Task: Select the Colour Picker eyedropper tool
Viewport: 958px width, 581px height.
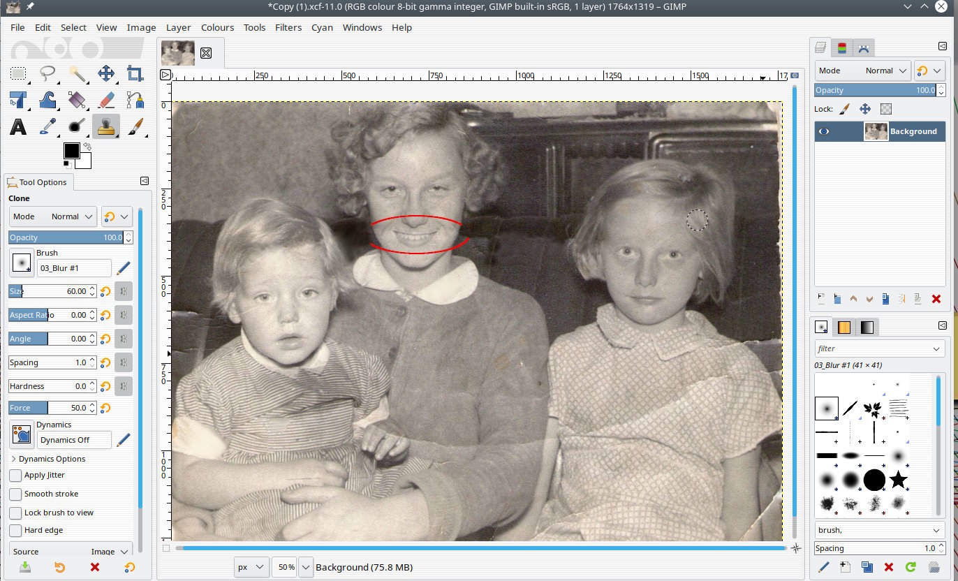Action: pyautogui.click(x=47, y=126)
